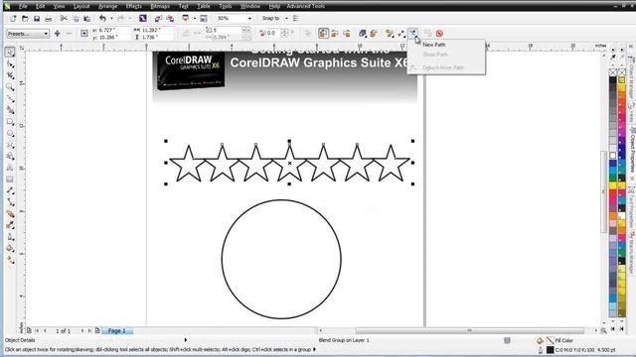Select the Crop tool in toolbox
The image size is (636, 357).
(10, 75)
